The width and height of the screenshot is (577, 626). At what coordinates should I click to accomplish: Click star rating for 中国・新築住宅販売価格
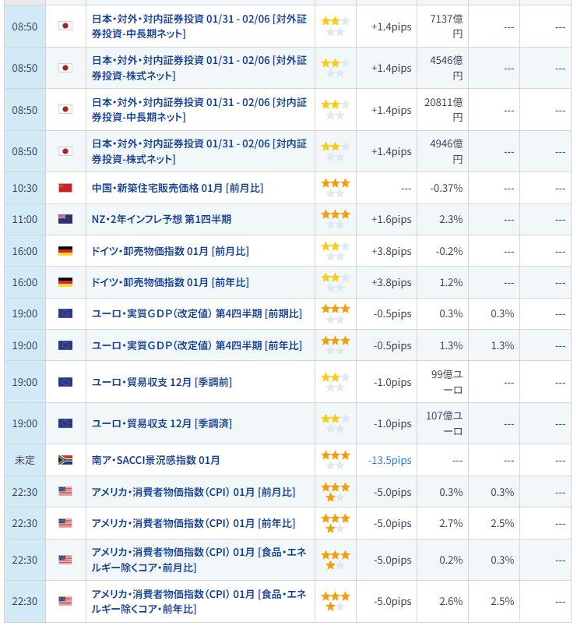[x=336, y=188]
